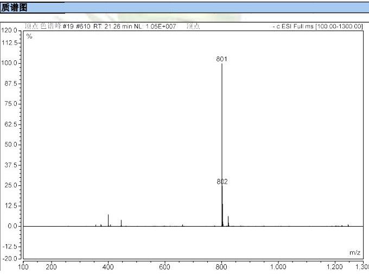Image resolution: width=369 pixels, height=280 pixels.
Task: Click the small peak near m/z 400
Action: click(108, 220)
